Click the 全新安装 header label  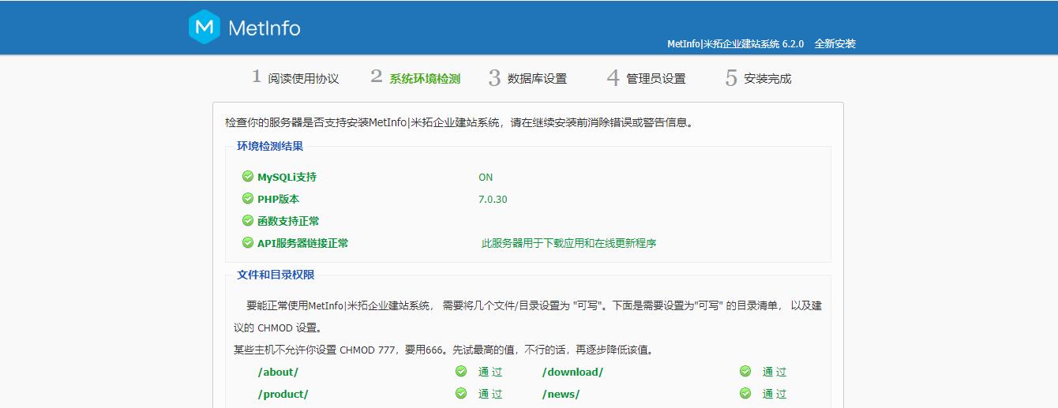click(x=835, y=44)
